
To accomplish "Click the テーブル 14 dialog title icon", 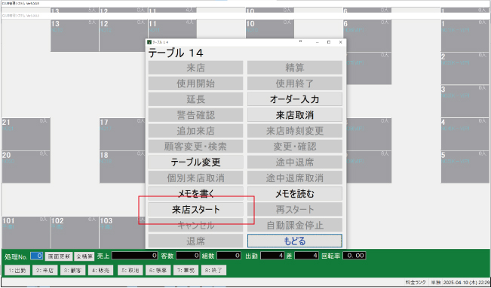I will point(149,42).
